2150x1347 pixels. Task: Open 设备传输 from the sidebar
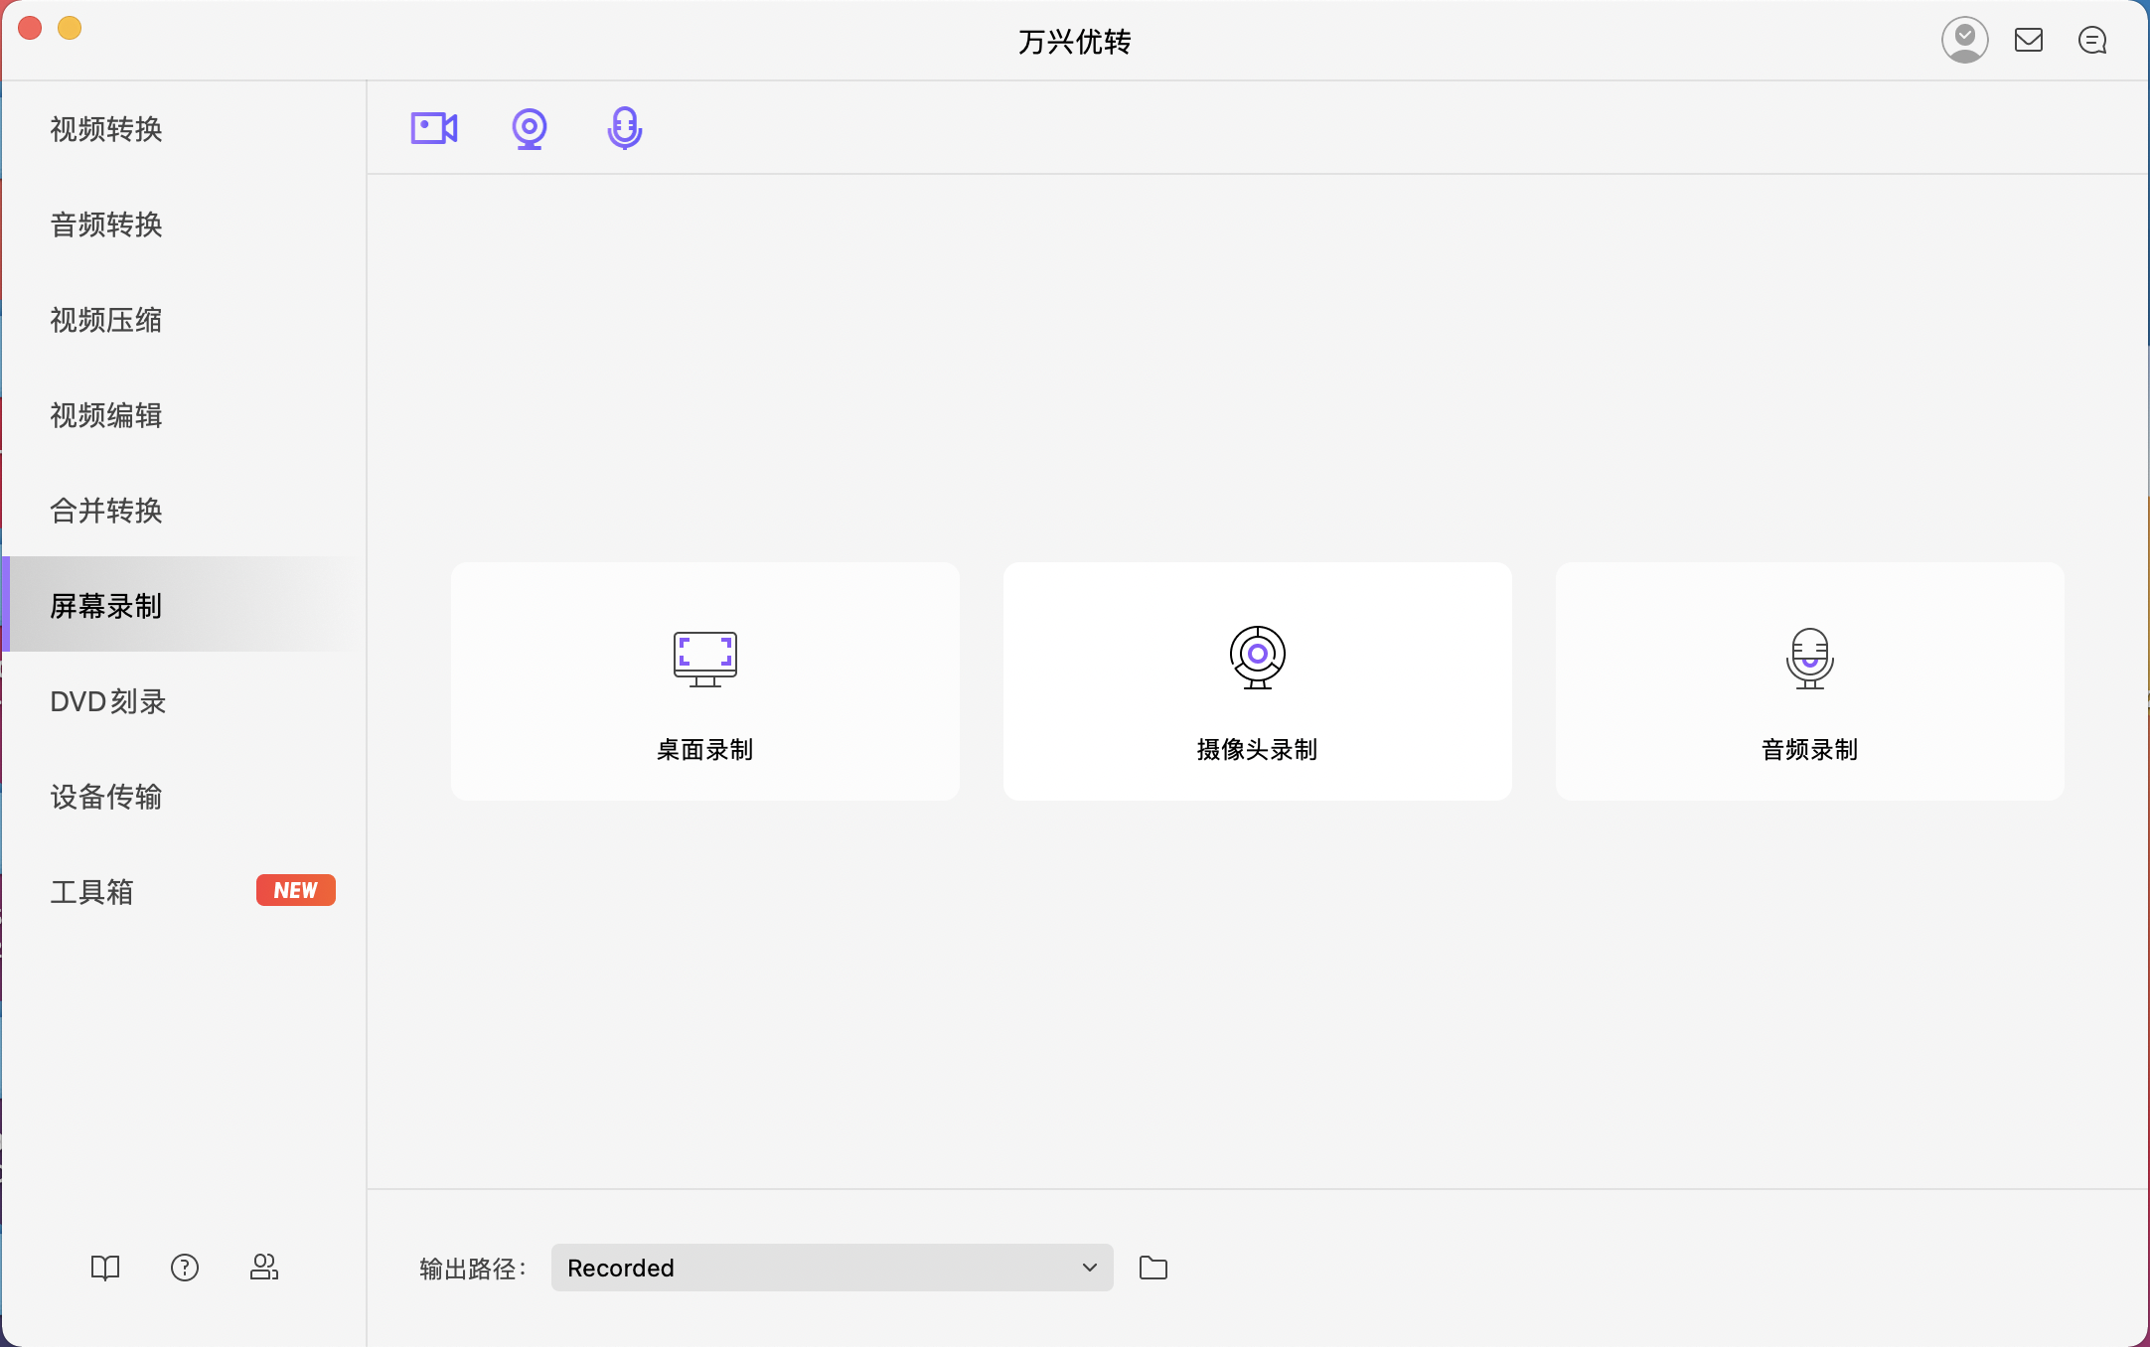[x=106, y=797]
